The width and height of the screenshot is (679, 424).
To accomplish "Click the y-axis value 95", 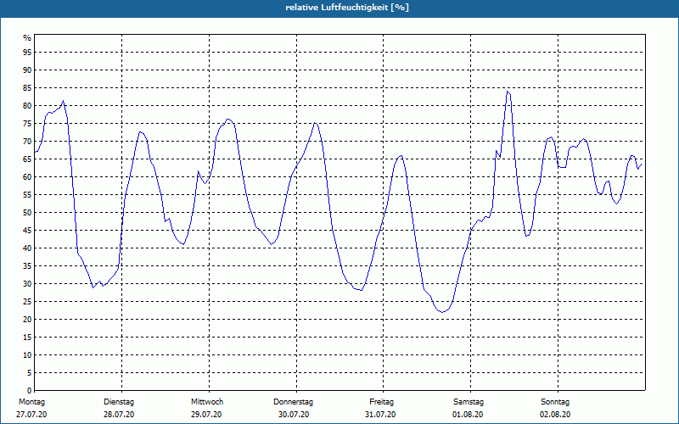I will point(27,53).
